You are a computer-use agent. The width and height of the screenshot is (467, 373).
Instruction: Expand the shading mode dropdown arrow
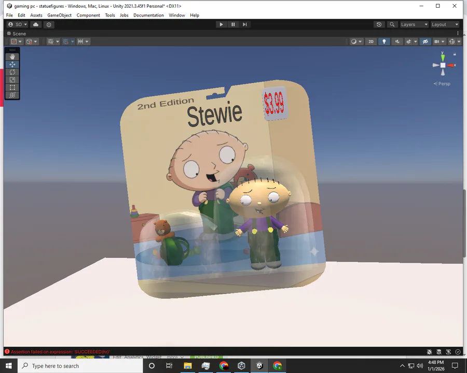[x=360, y=41]
